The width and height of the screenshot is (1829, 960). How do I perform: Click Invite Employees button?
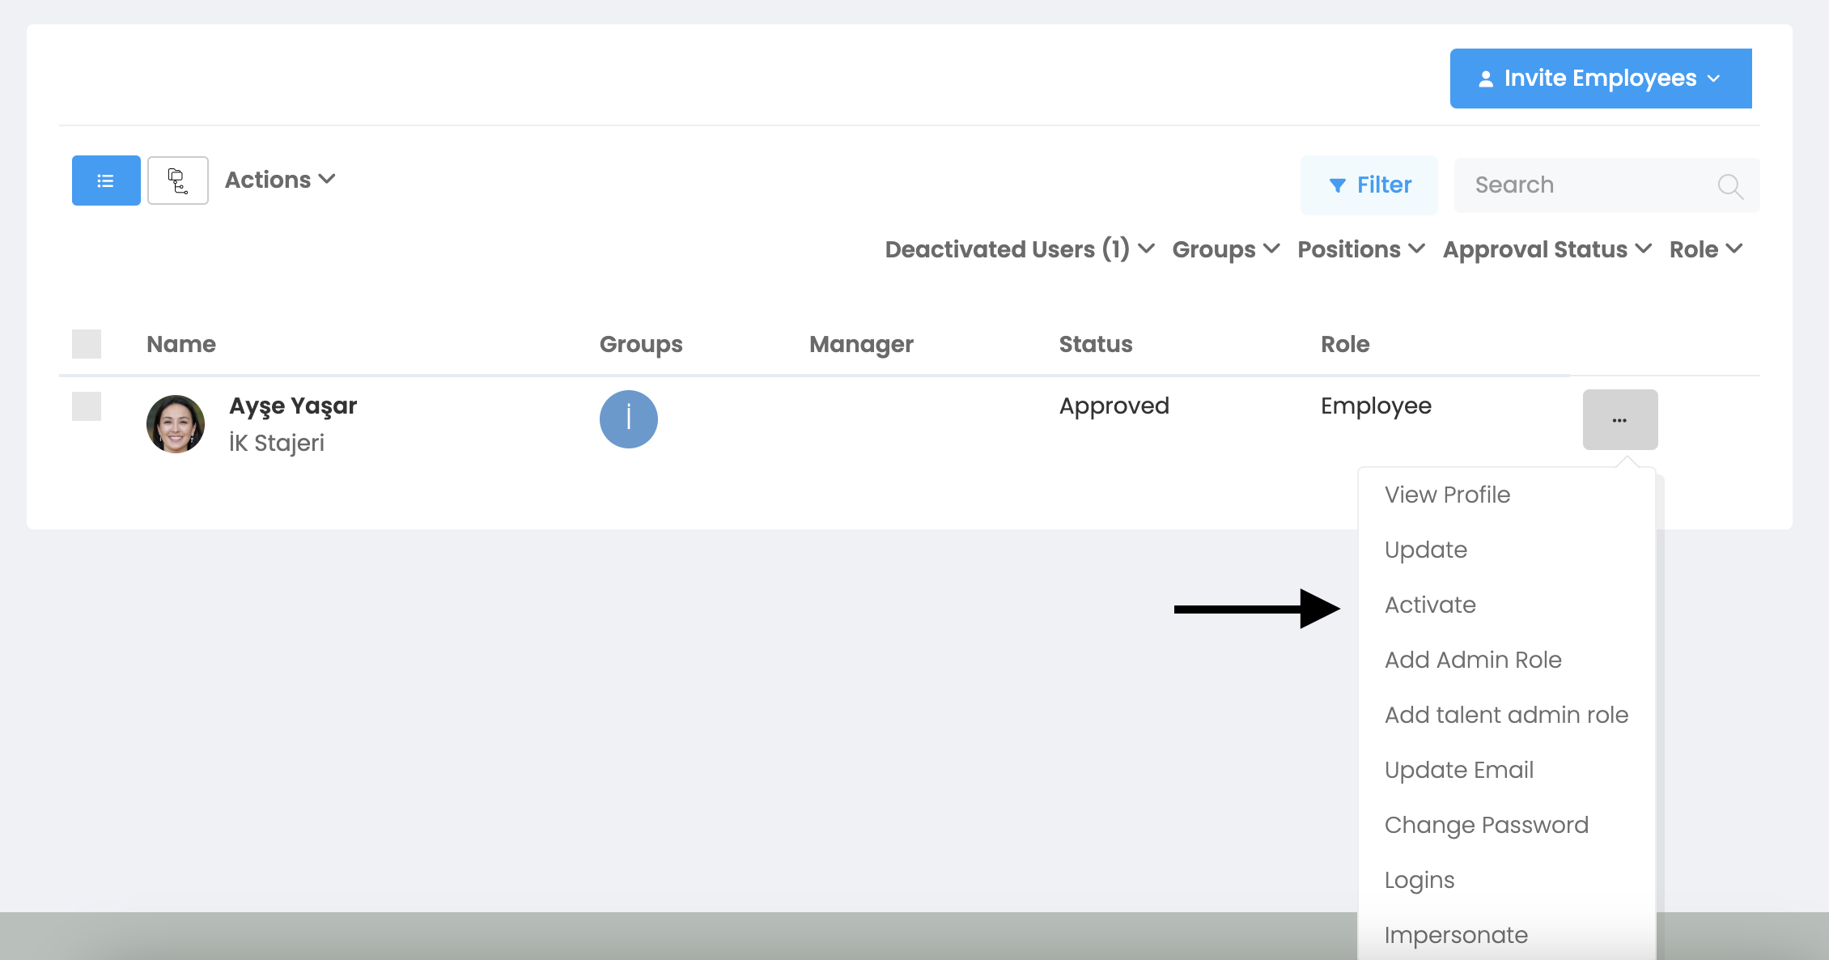1600,79
